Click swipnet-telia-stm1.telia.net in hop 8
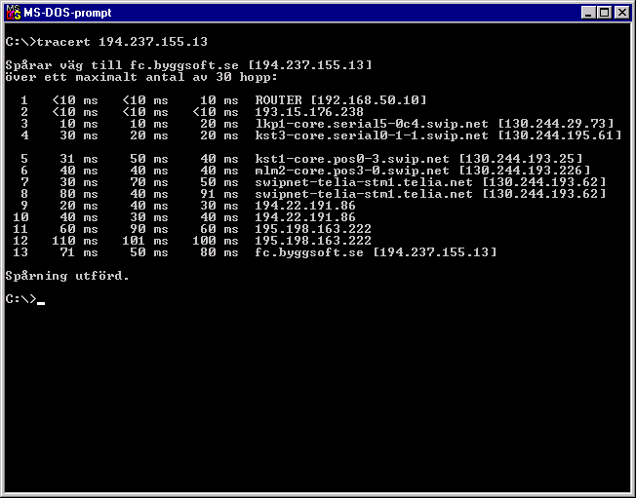Viewport: 636px width, 498px height. (x=364, y=194)
